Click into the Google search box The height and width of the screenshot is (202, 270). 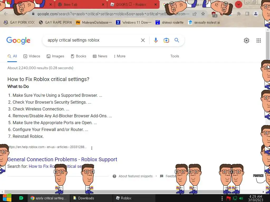pos(93,40)
